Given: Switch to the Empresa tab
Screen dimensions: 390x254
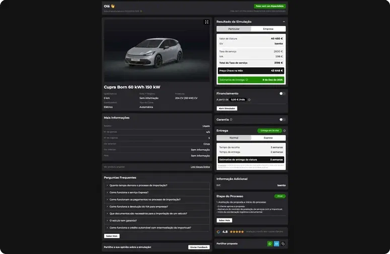Looking at the screenshot, I should tap(268, 29).
